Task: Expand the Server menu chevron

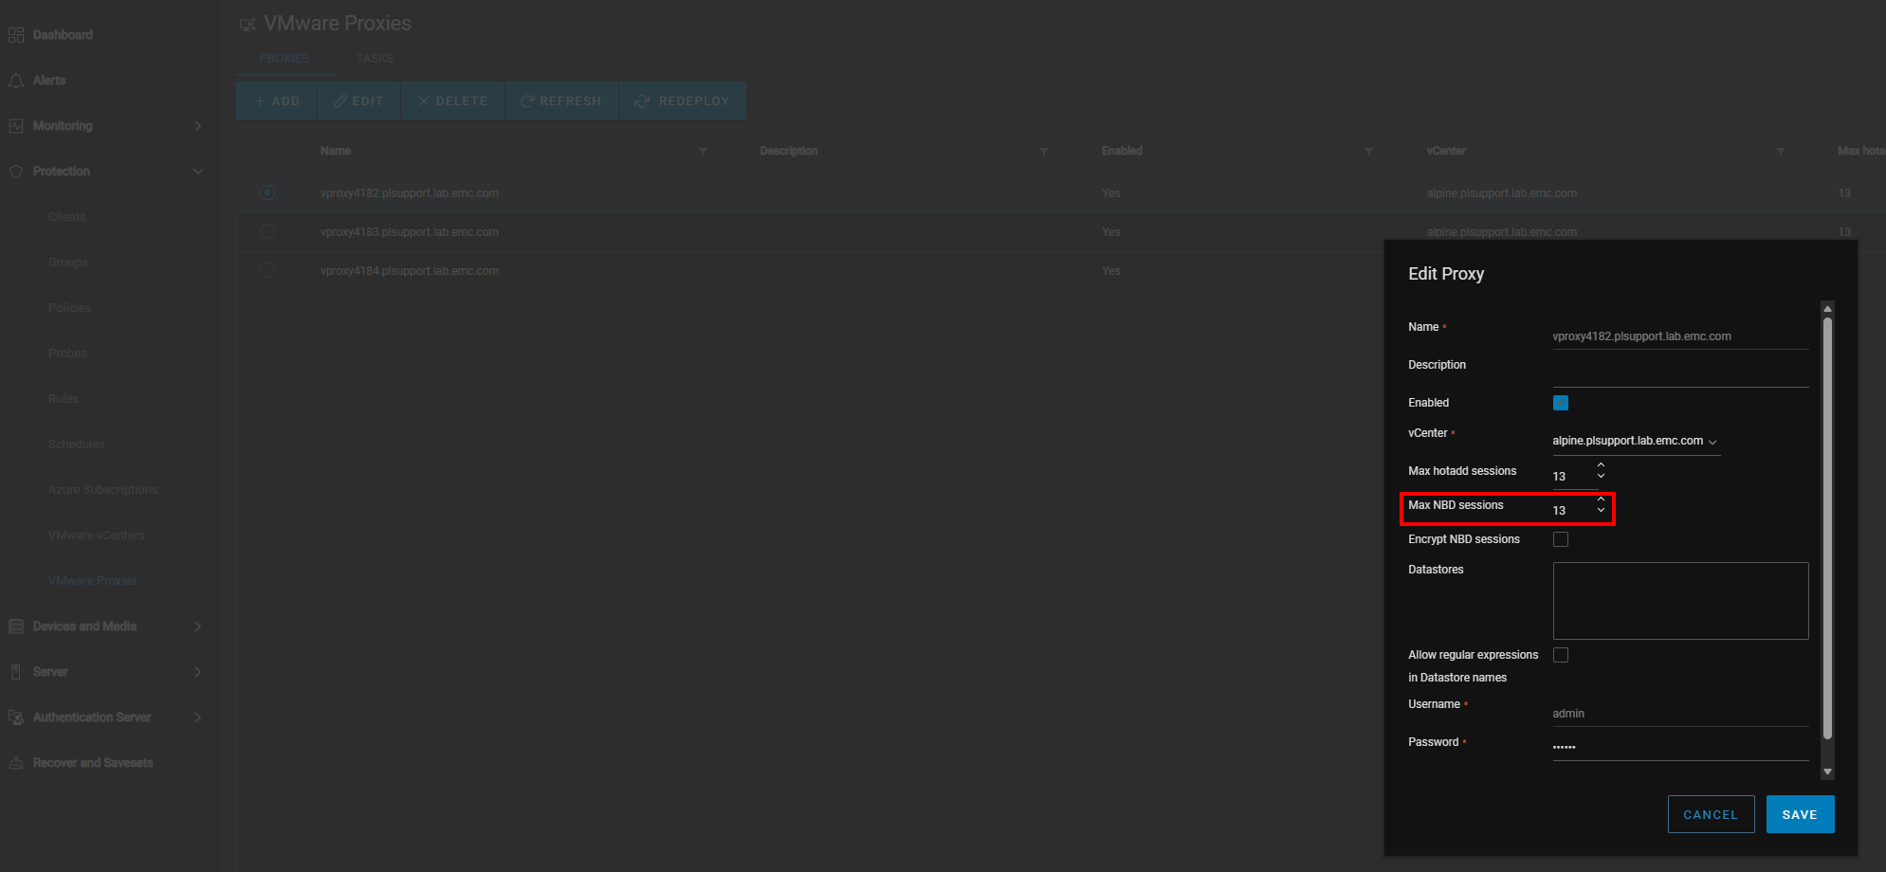Action: (198, 672)
